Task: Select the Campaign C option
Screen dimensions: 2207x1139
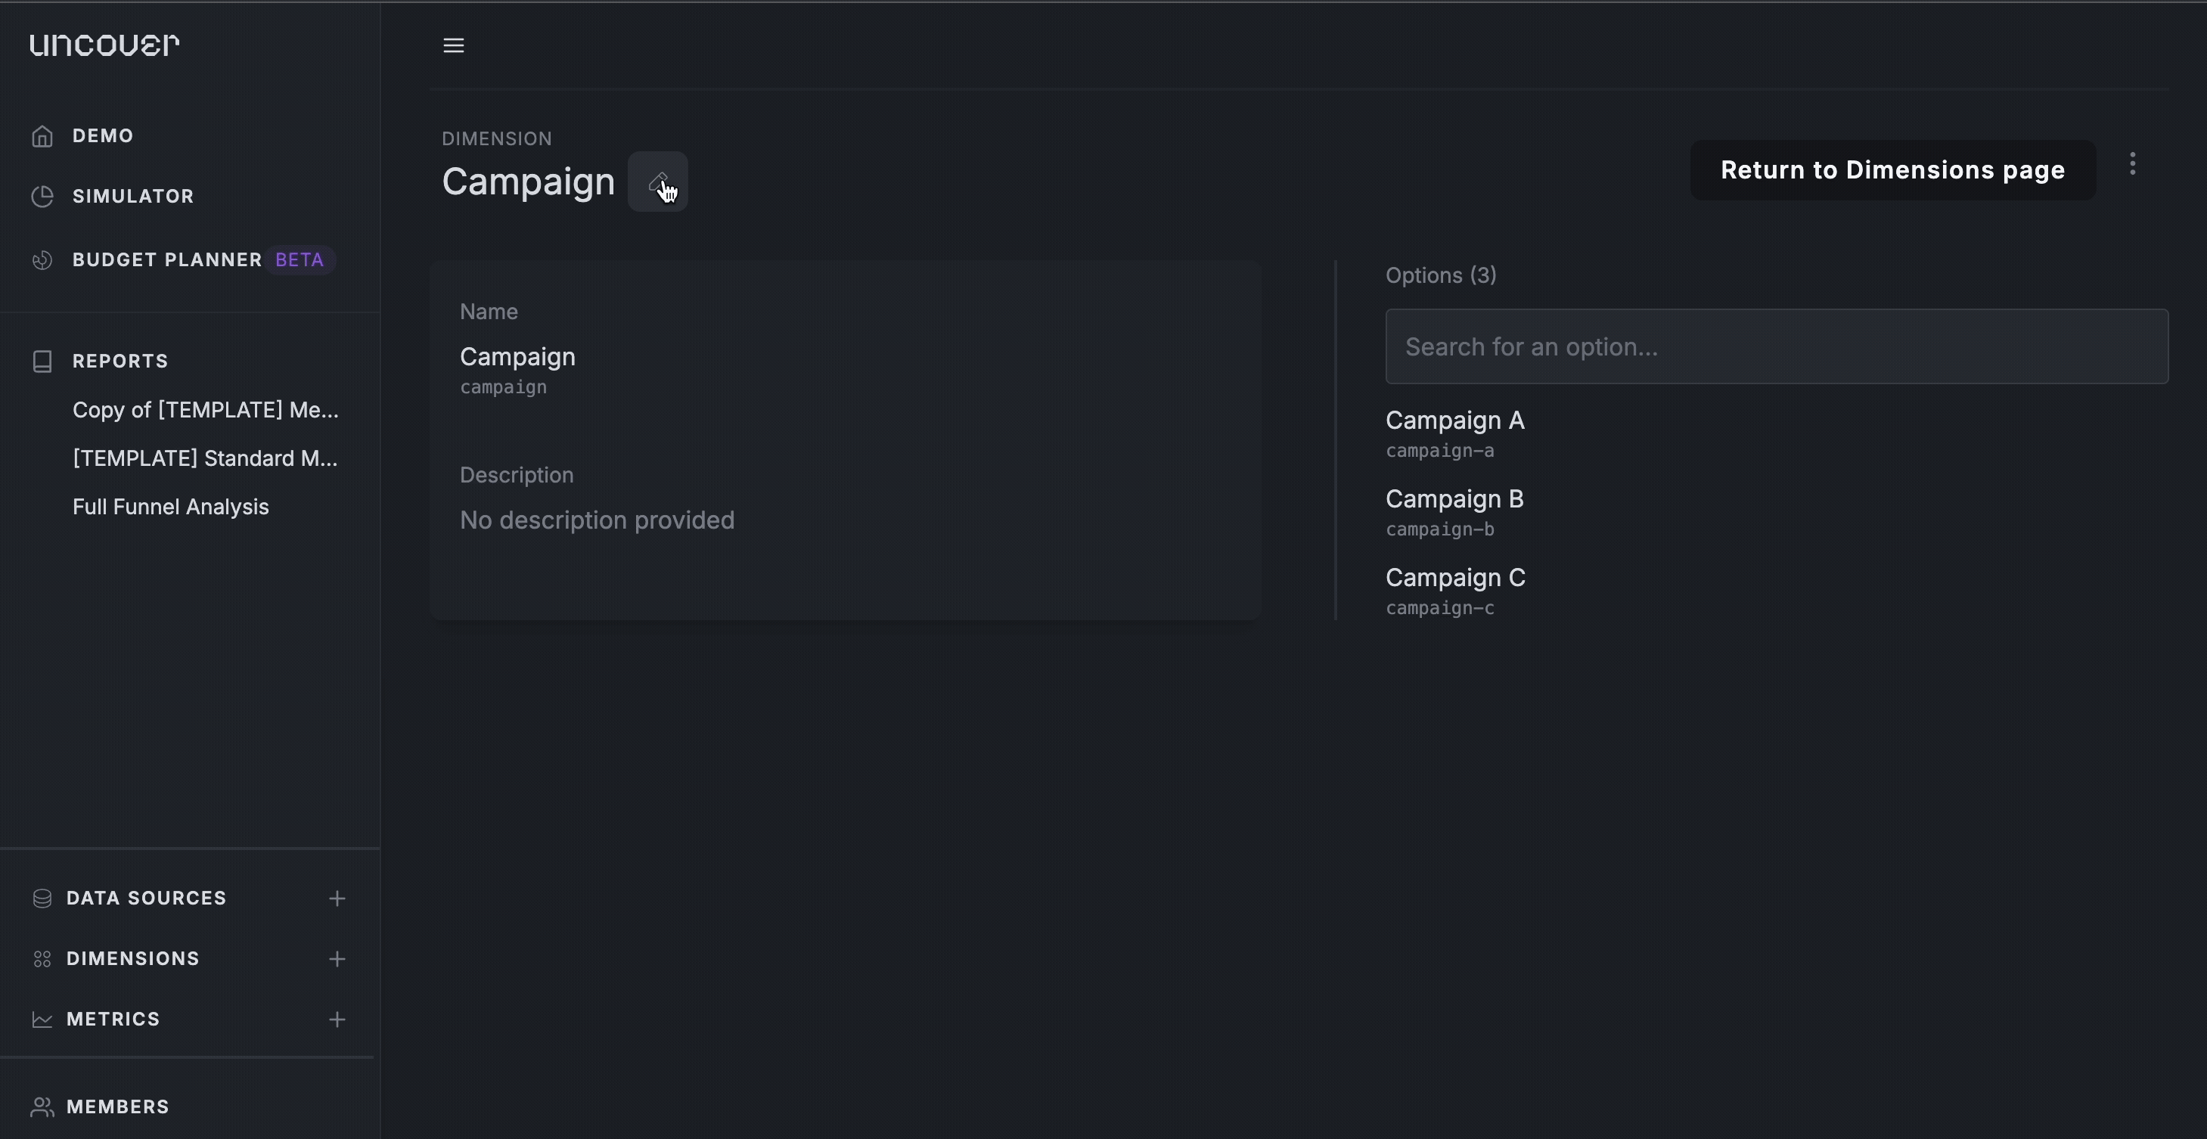Action: (1456, 591)
